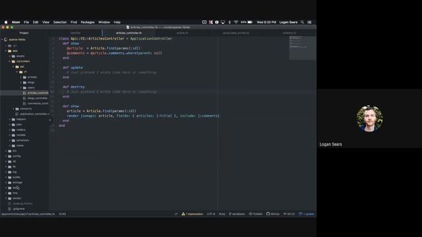The image size is (422, 237).
Task: Collapse the sparse-fields project root
Action: 3,39
